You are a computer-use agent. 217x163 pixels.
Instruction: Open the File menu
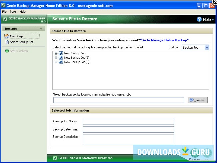(4, 12)
